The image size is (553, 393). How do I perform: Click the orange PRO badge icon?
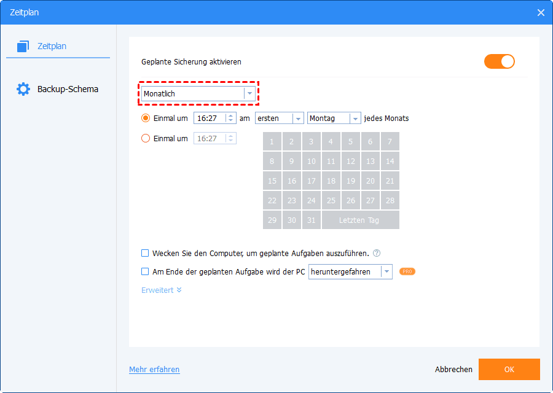[x=407, y=271]
